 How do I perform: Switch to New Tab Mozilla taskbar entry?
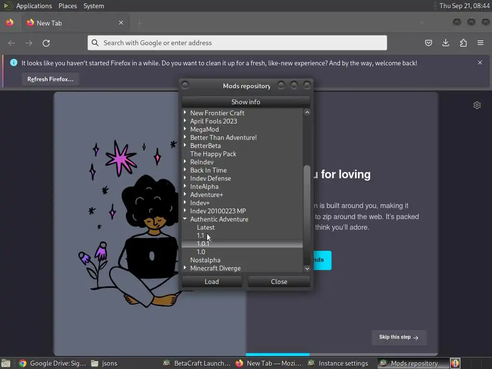click(x=268, y=363)
